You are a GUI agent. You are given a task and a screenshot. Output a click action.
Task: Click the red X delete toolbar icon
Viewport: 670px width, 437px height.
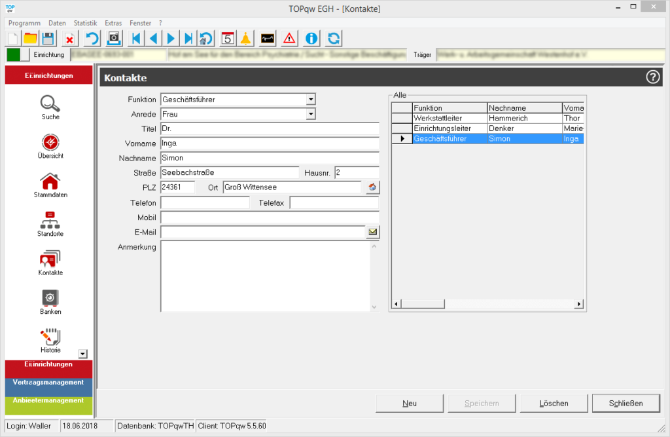(69, 38)
